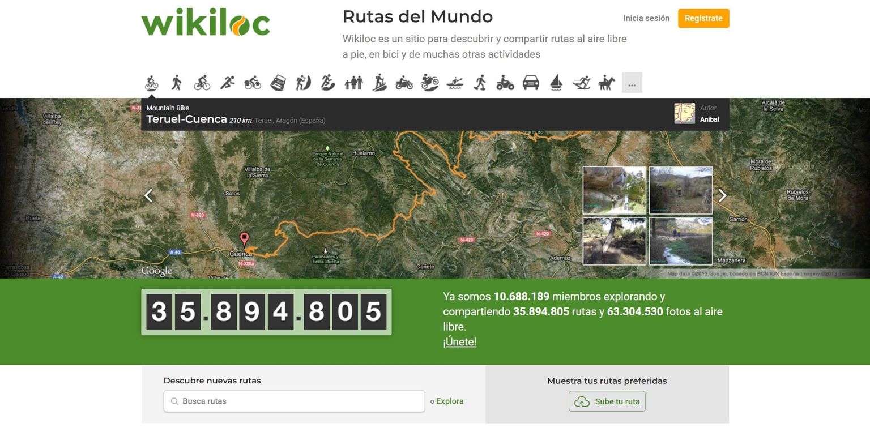Click the "Descubre nuevas rutas" label

coord(212,381)
